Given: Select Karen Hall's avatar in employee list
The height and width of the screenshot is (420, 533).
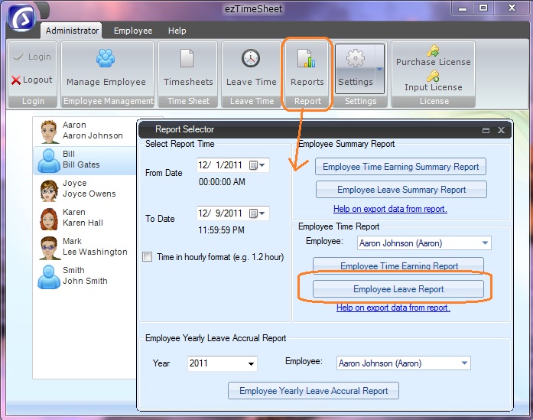Looking at the screenshot, I should [49, 218].
